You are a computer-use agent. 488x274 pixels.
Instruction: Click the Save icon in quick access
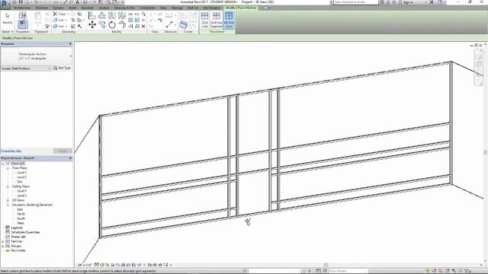tap(21, 2)
